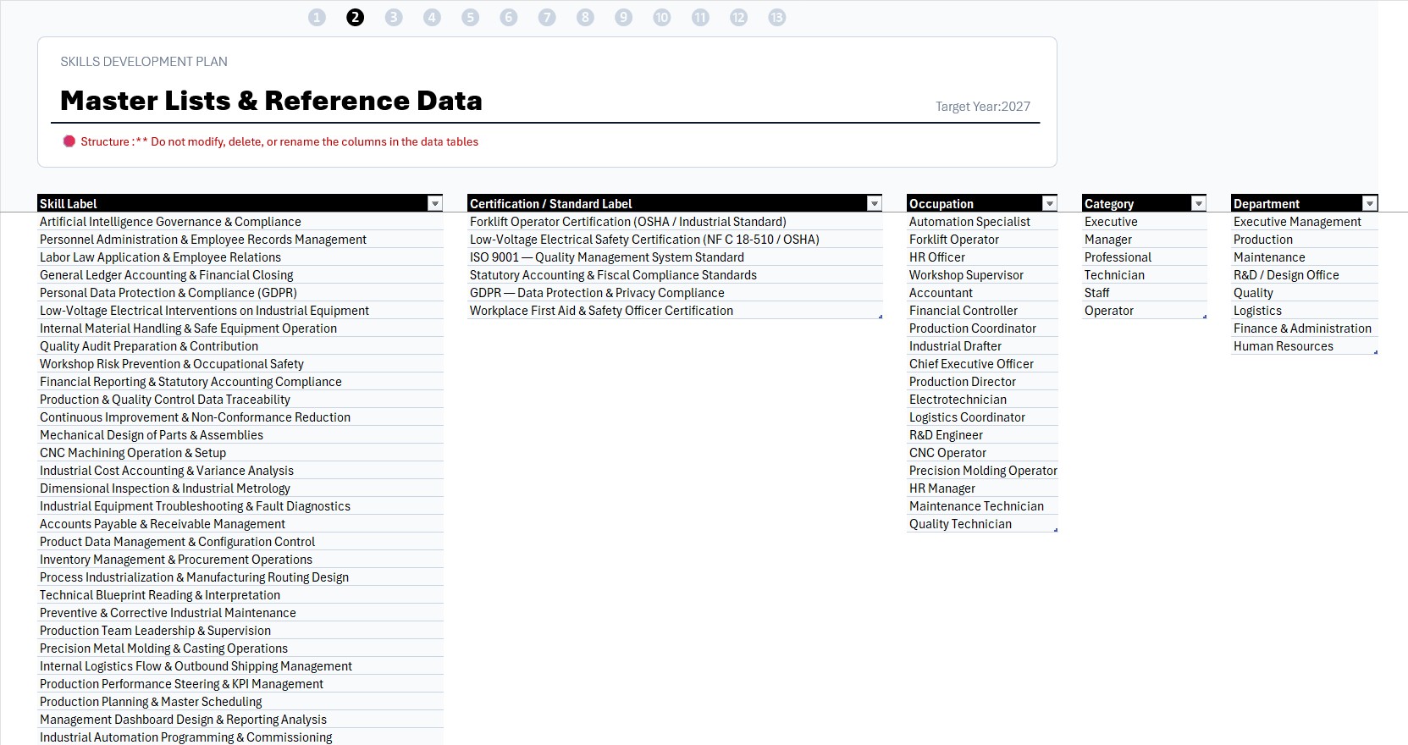Open the Category column filter dropdown

(1198, 203)
